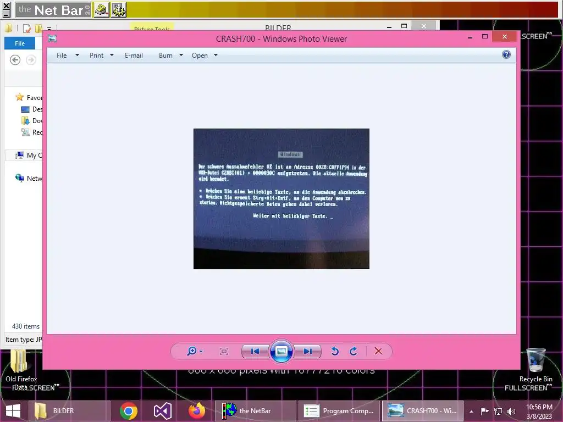
Task: Go to previous photo in viewer
Action: [x=255, y=351]
